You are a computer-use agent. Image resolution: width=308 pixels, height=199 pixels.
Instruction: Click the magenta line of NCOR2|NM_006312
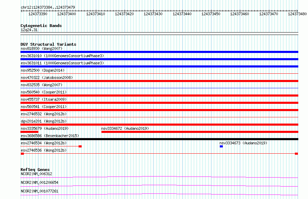click(159, 177)
